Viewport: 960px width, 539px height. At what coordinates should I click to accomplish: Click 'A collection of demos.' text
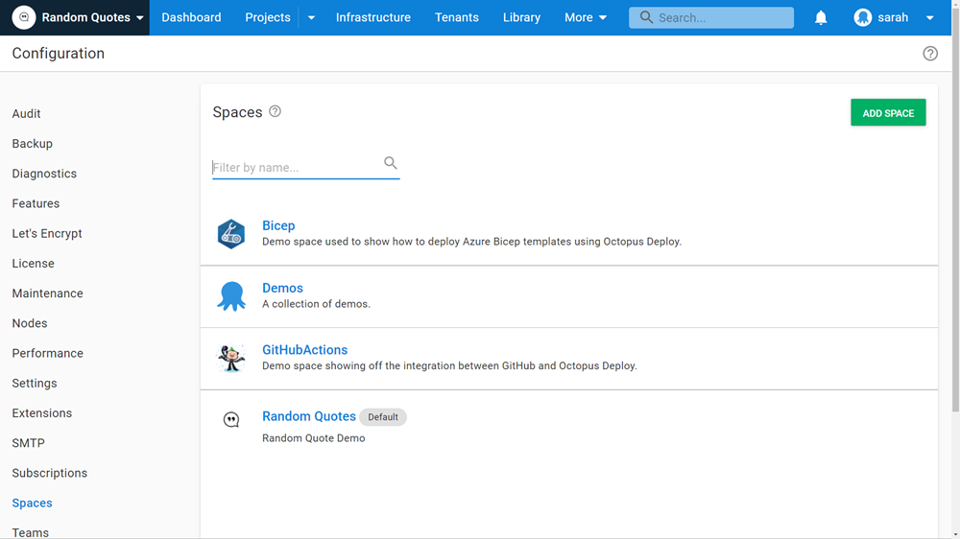coord(316,304)
